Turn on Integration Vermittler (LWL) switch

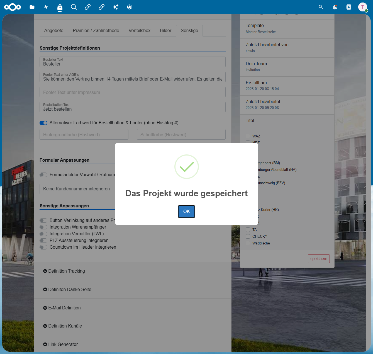[x=43, y=234]
